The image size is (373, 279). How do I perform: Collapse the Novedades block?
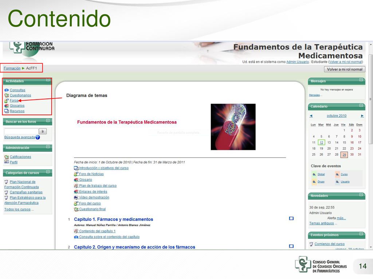(361, 195)
